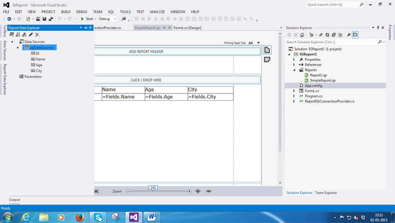Expand the References node in Solution Explorer
The image size is (395, 223).
click(x=294, y=65)
